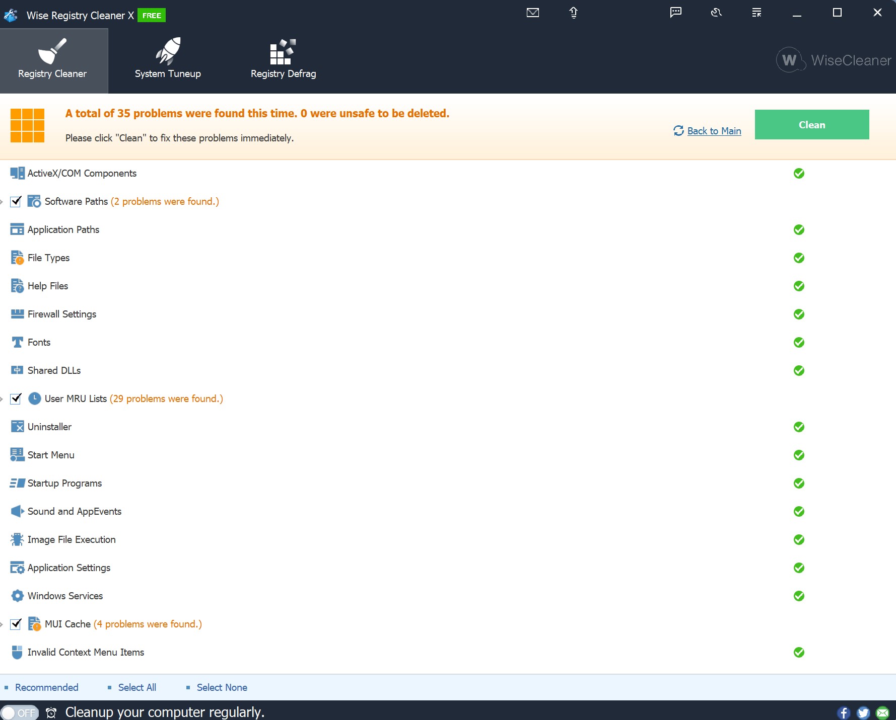Select the Firewall Settings category row
The image size is (896, 720).
62,314
